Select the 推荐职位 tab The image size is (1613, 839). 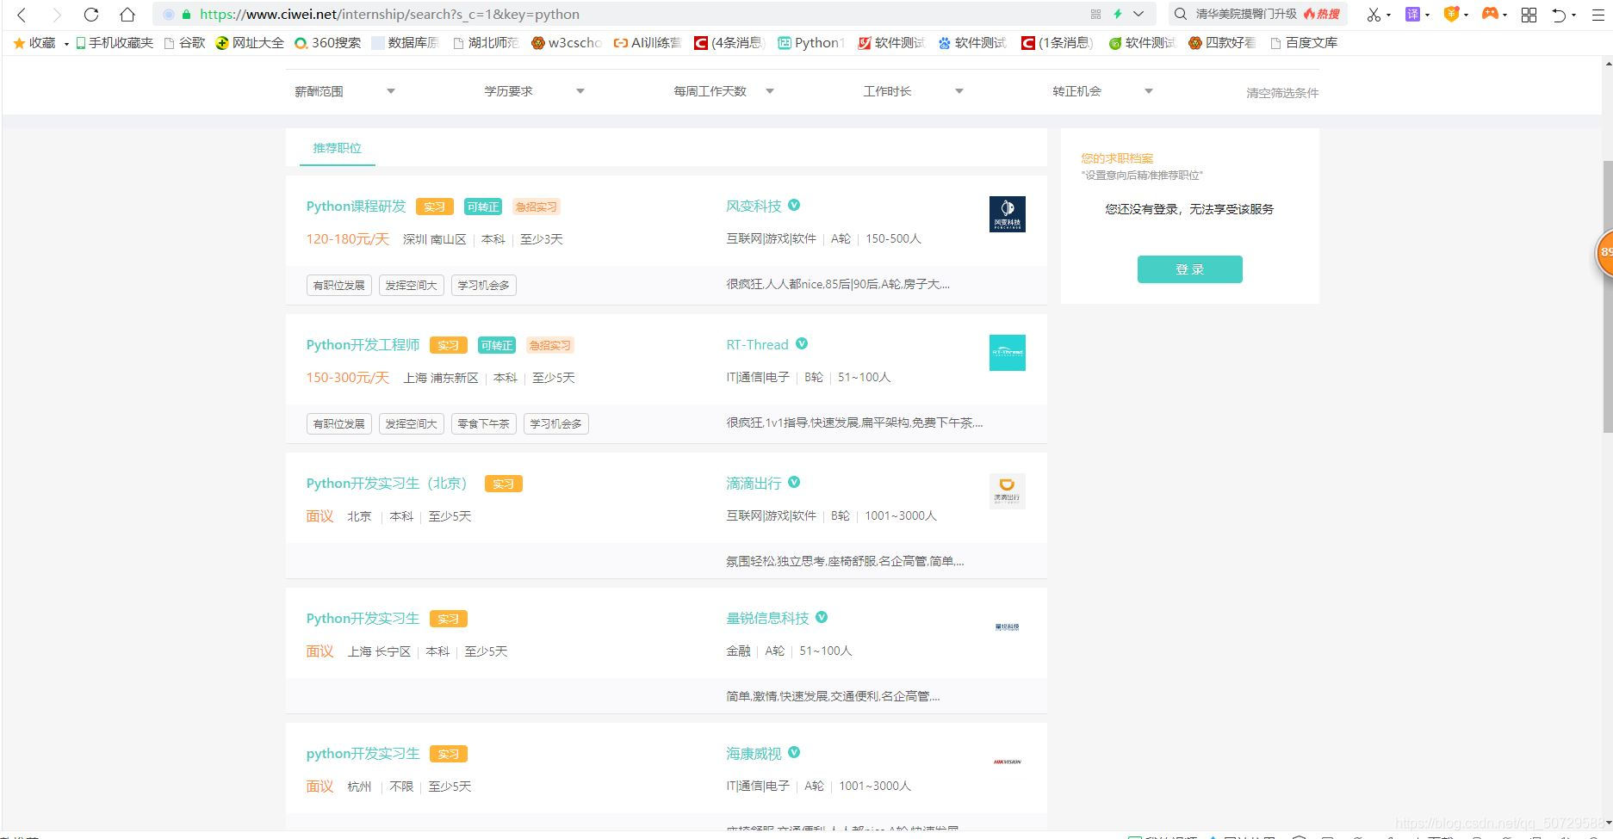[338, 148]
